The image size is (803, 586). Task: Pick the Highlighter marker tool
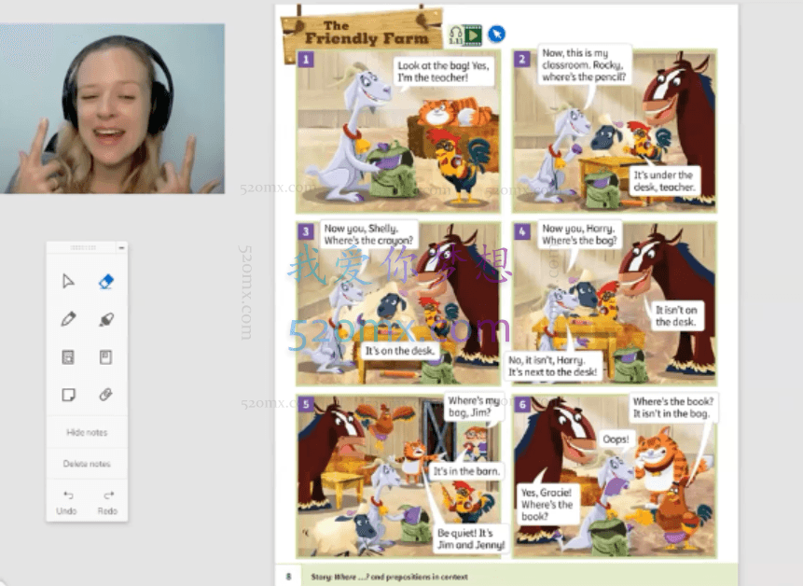(x=105, y=319)
